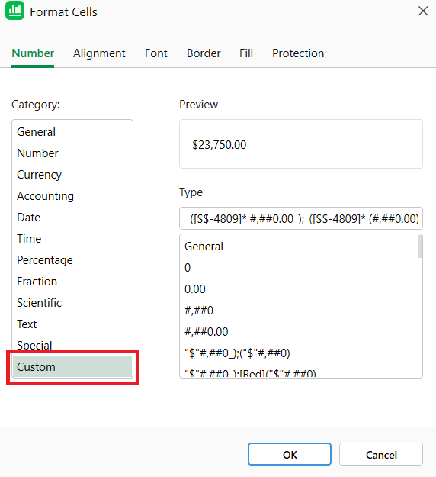Select the Date category
This screenshot has width=436, height=477.
72,218
